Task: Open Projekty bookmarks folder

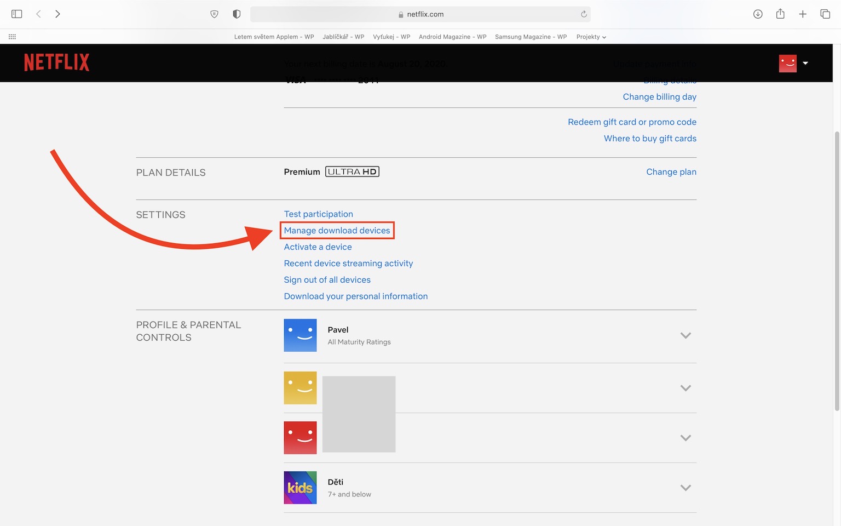Action: 591,37
